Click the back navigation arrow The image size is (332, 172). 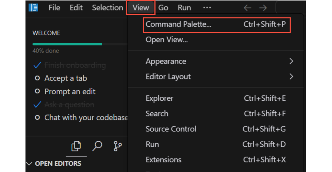coord(247,8)
